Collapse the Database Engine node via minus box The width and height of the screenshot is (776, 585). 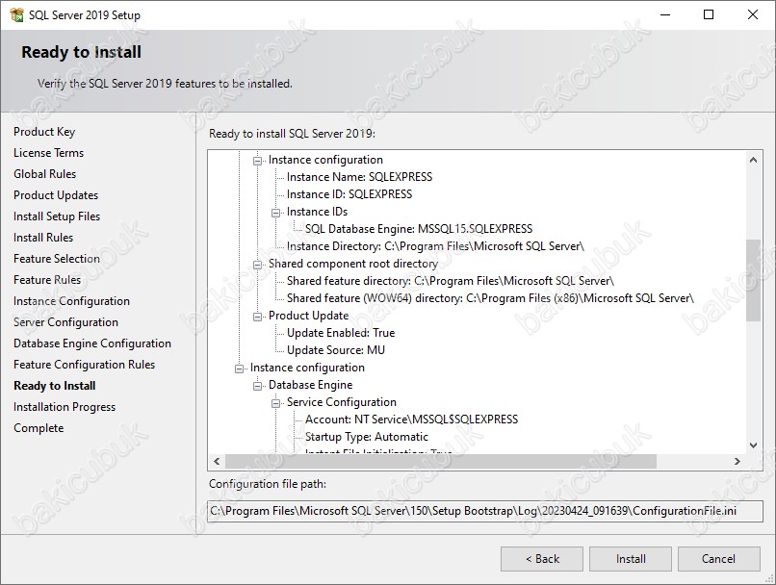tap(257, 385)
